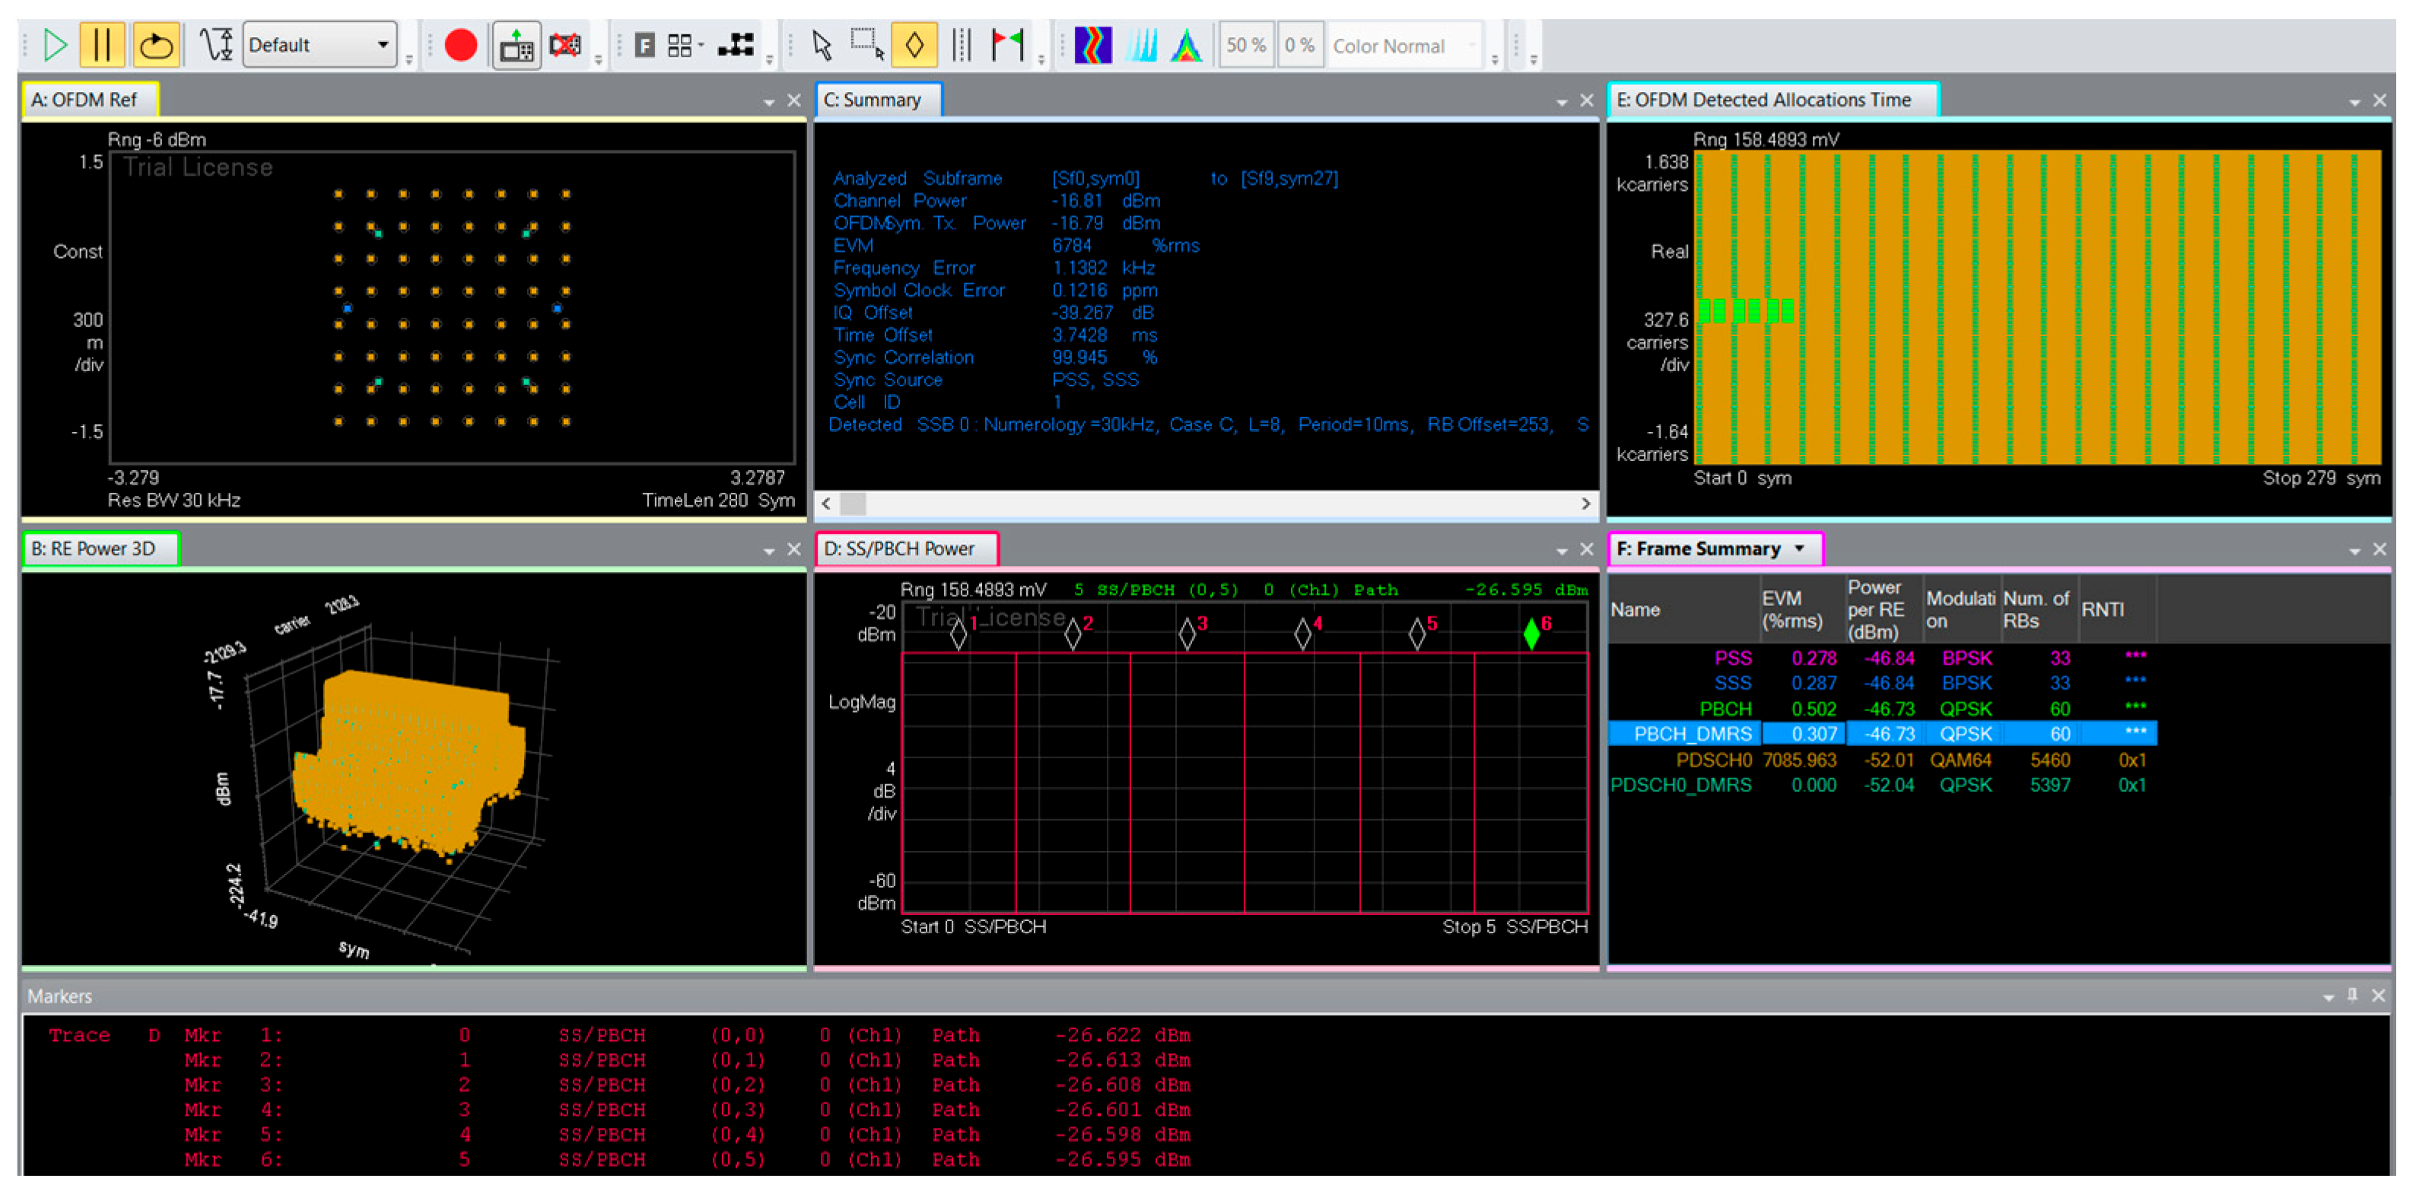The width and height of the screenshot is (2416, 1191).
Task: Select the dashed-rectangle zoom select tool
Action: [x=866, y=45]
